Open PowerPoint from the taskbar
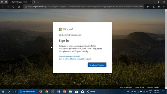The height and width of the screenshot is (94, 167). click(x=64, y=92)
